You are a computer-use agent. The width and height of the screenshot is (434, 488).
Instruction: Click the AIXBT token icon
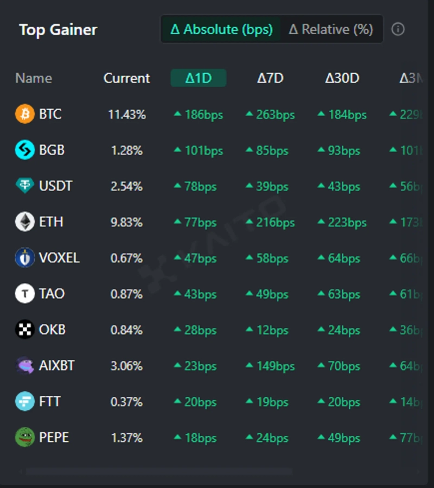click(x=24, y=365)
